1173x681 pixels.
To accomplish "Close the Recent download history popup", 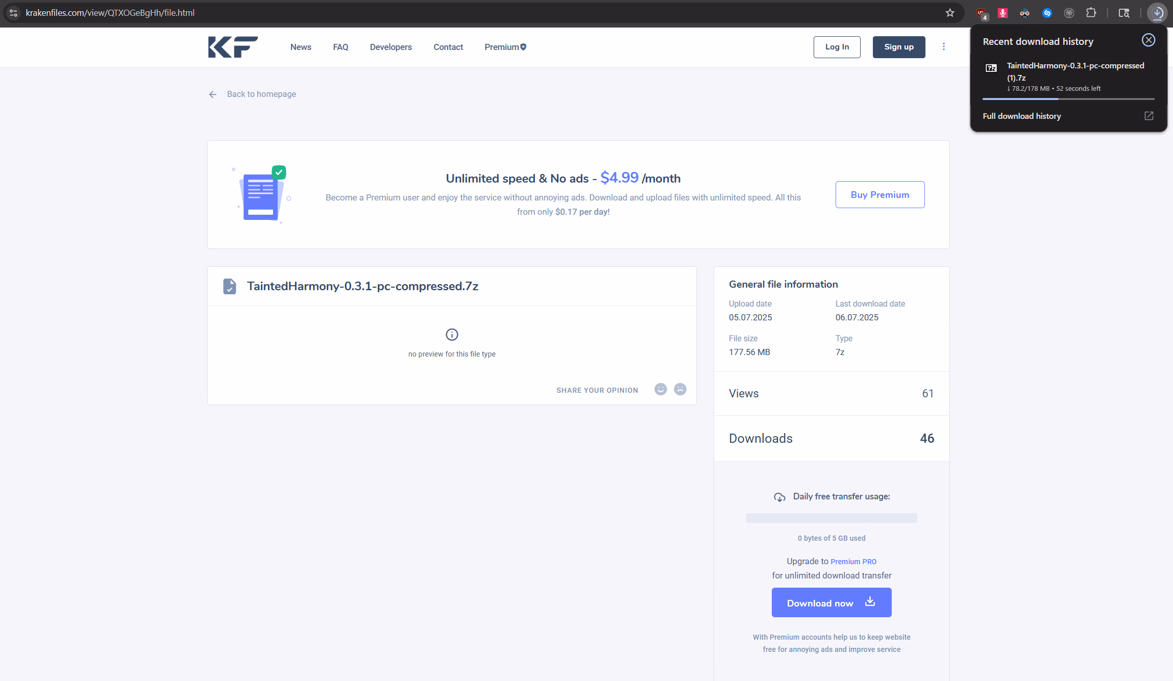I will point(1148,40).
